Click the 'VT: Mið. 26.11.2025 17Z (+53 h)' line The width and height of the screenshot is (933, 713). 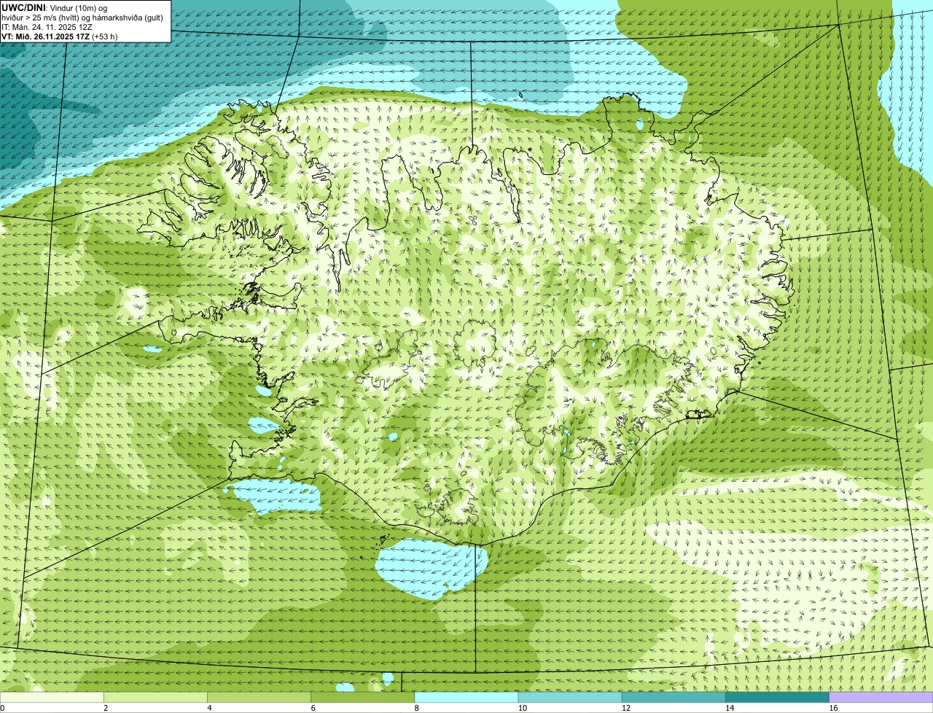pos(60,36)
